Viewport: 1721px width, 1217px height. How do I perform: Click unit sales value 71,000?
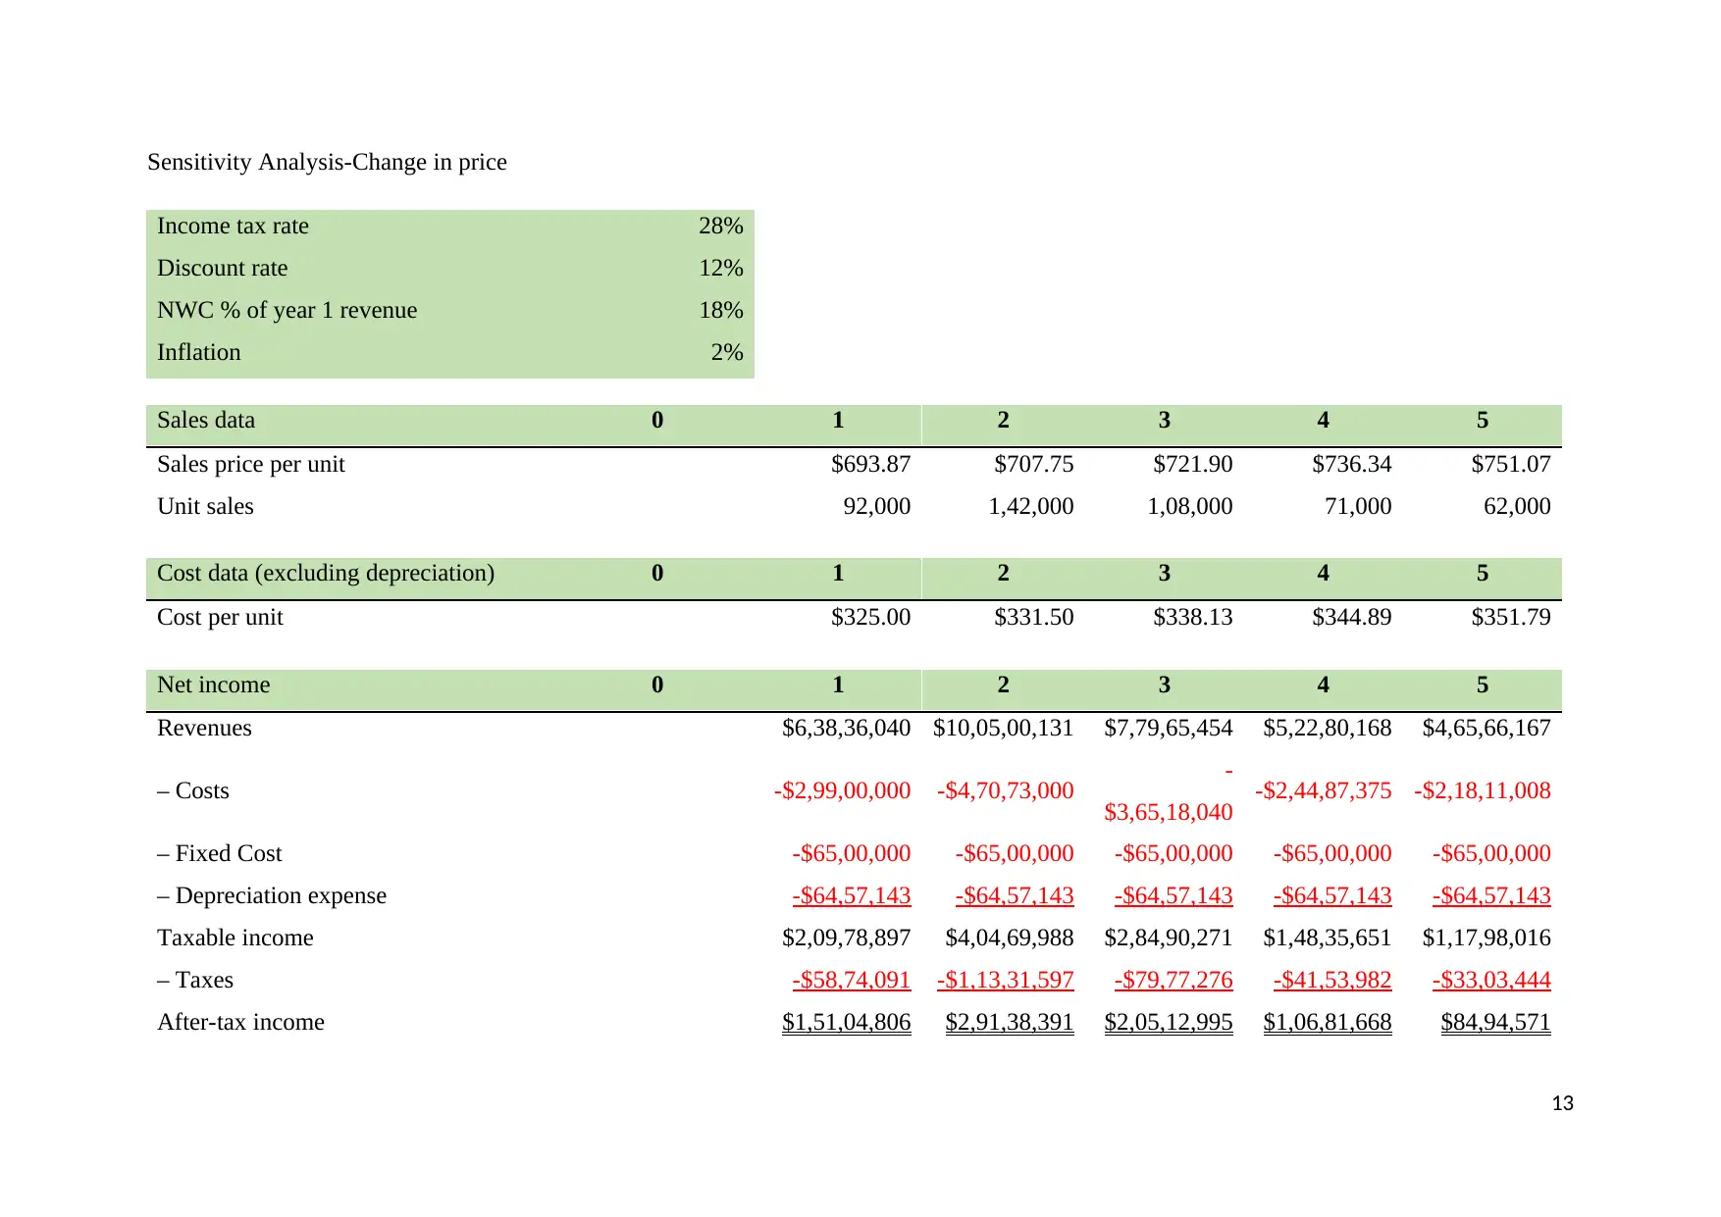coord(1357,506)
